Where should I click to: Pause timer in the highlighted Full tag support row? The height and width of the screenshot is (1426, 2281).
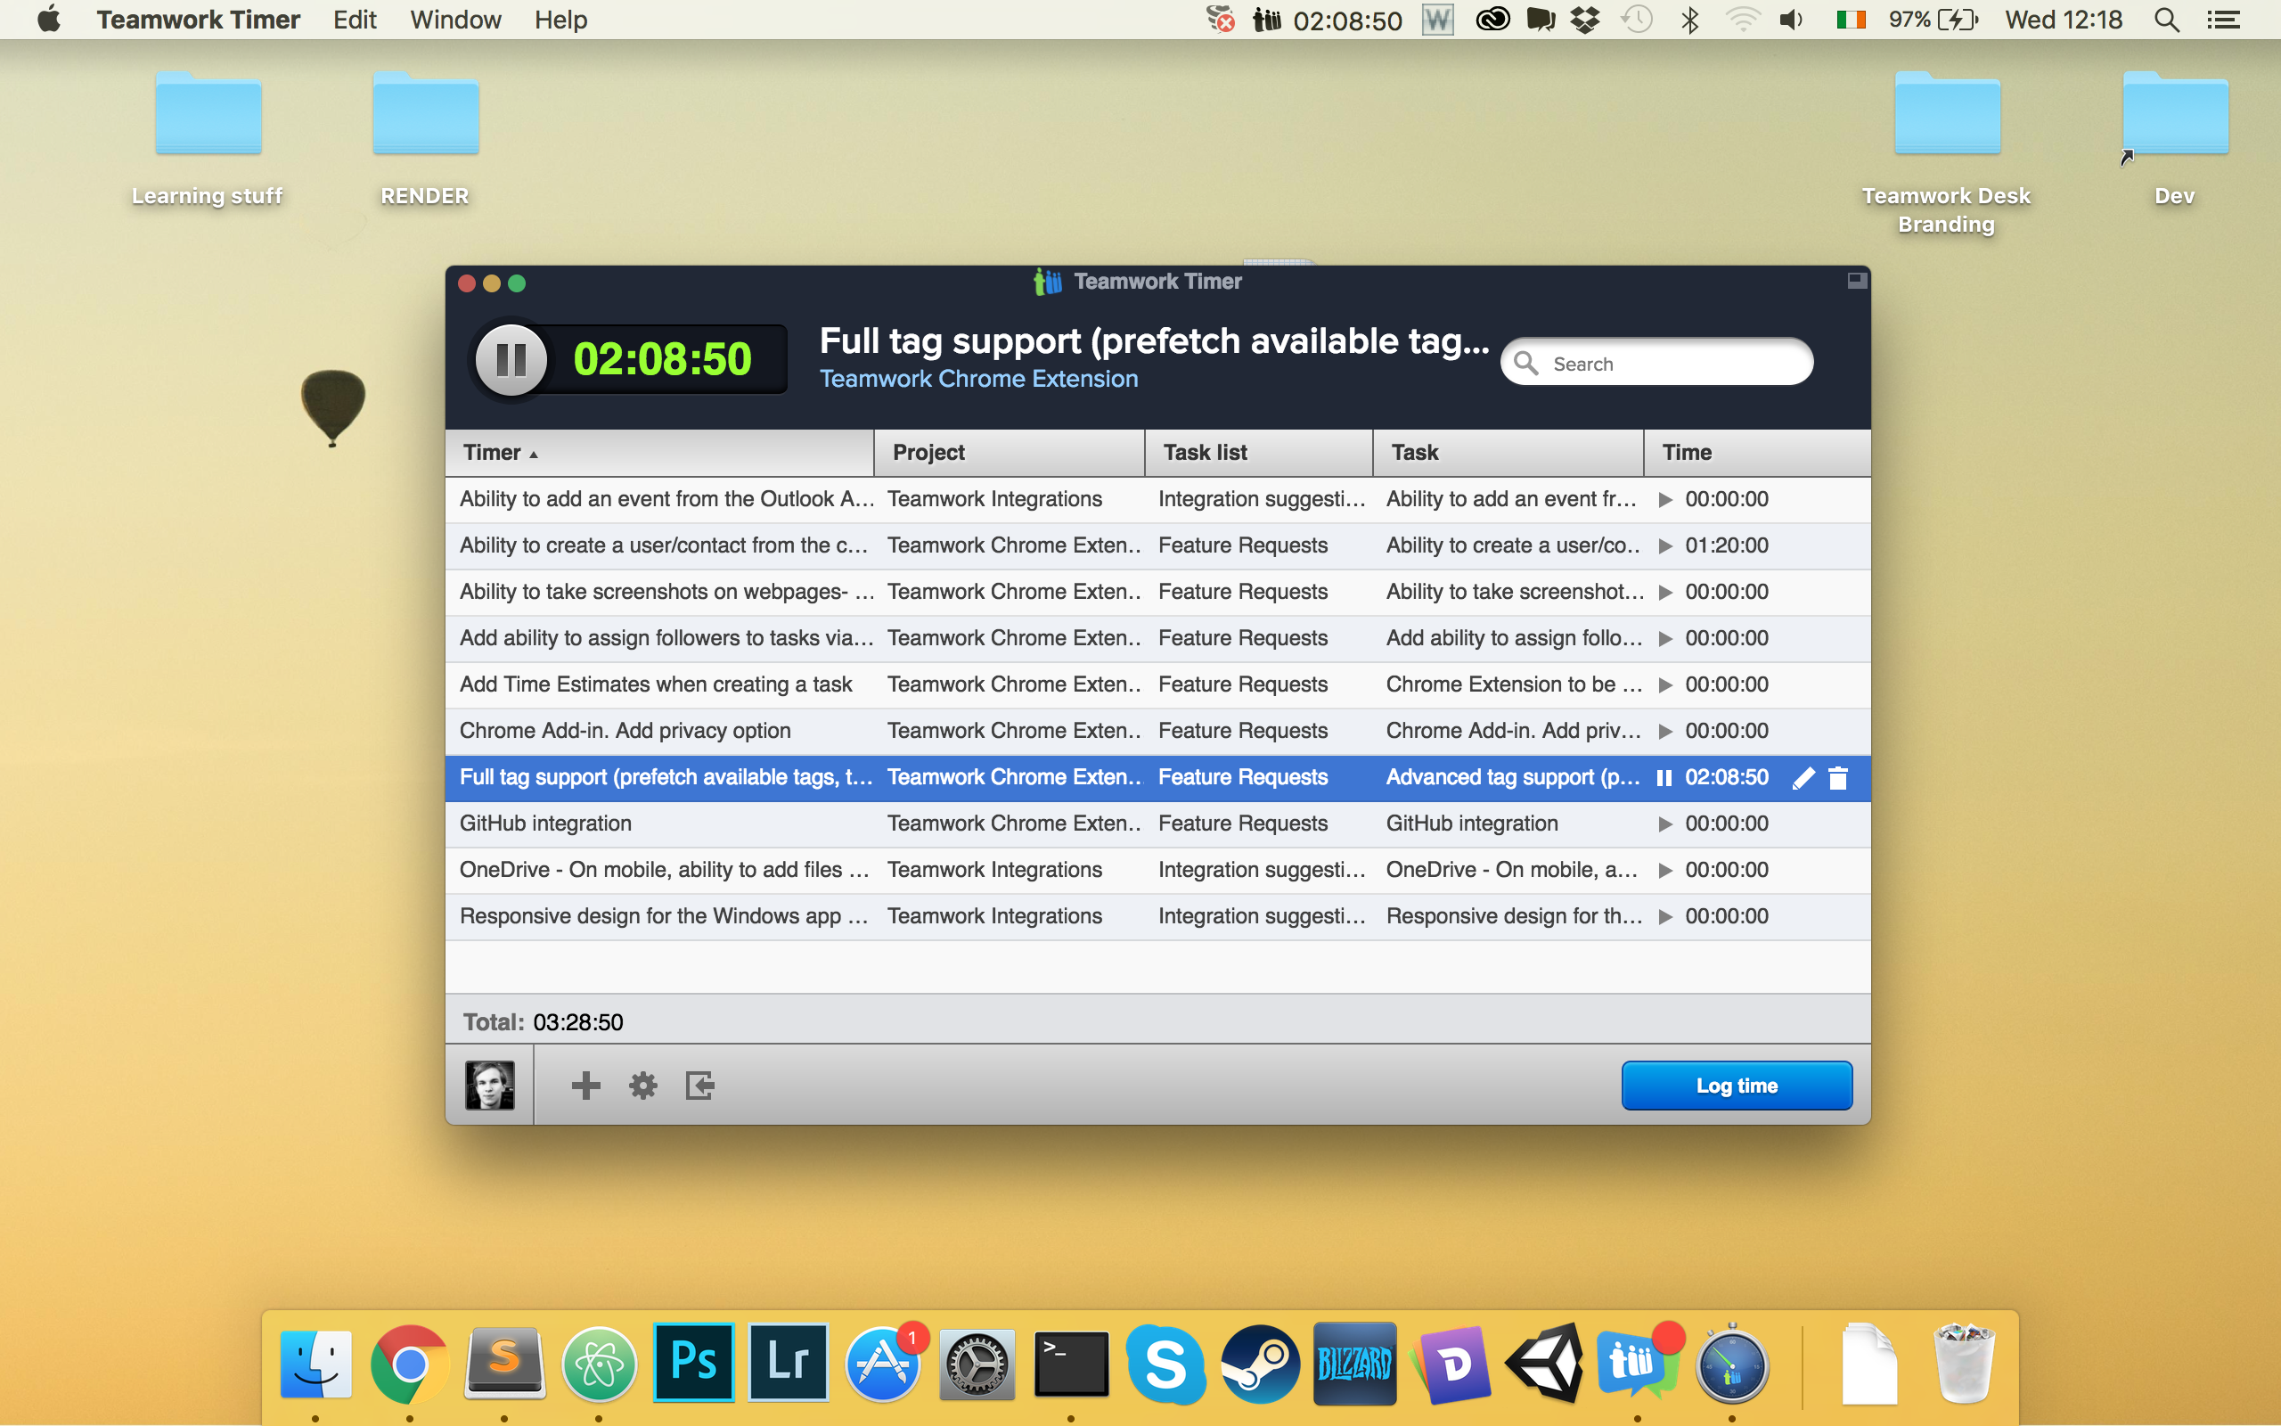pos(1664,778)
